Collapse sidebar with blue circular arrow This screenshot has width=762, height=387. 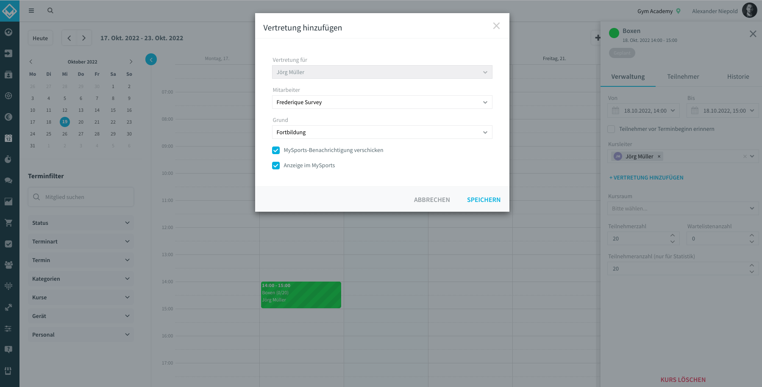pos(151,59)
